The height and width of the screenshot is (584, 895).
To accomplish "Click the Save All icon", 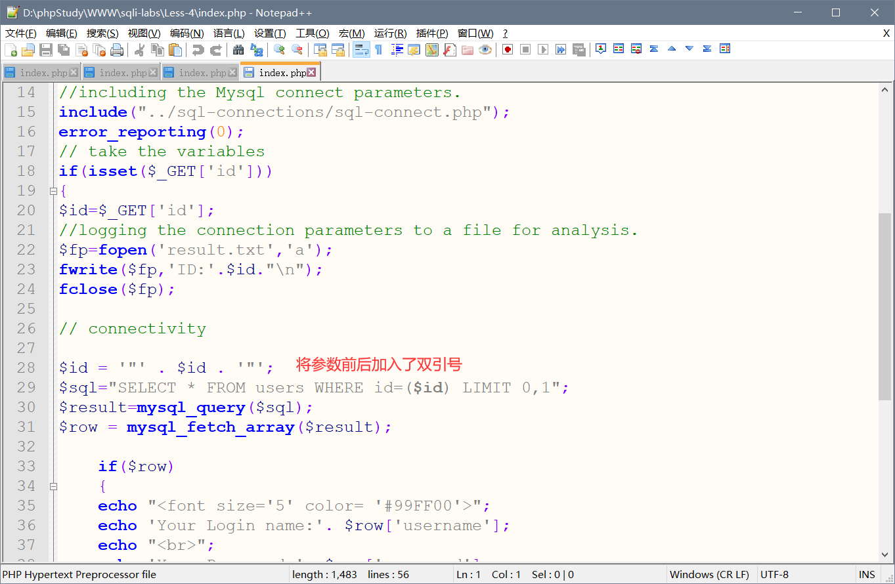I will [x=64, y=49].
